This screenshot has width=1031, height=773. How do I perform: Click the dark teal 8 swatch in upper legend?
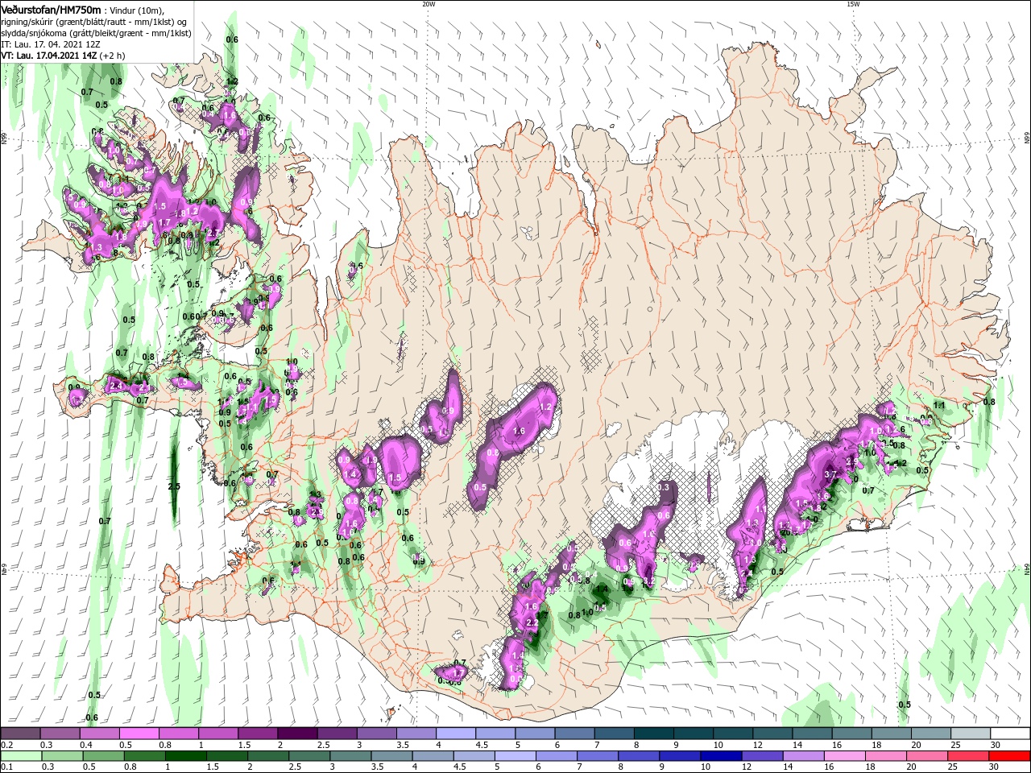click(x=654, y=734)
